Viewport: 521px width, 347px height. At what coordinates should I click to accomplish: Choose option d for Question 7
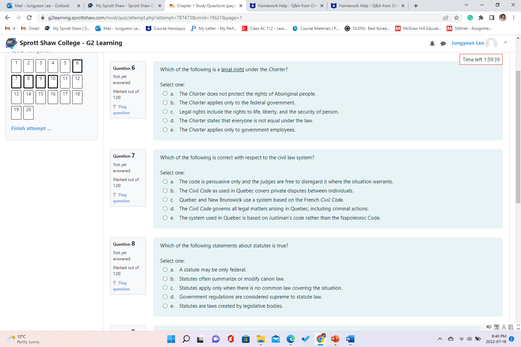pyautogui.click(x=165, y=208)
